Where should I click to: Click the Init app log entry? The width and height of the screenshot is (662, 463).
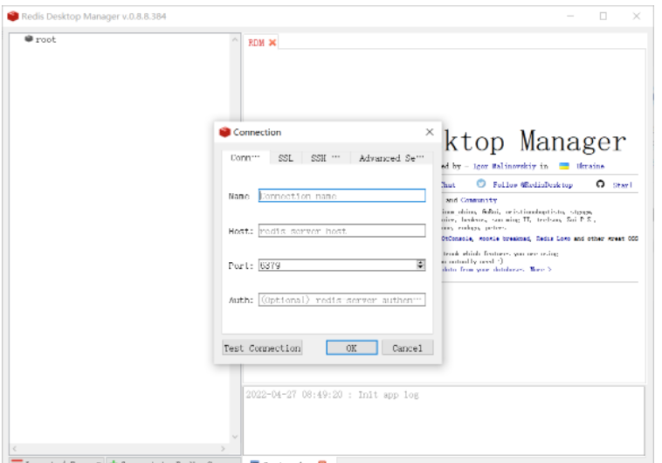pyautogui.click(x=332, y=395)
